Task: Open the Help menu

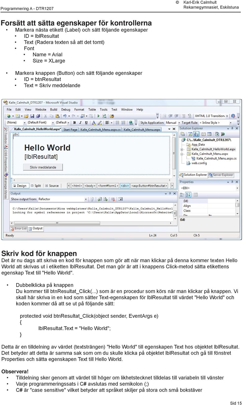Action: (x=140, y=109)
